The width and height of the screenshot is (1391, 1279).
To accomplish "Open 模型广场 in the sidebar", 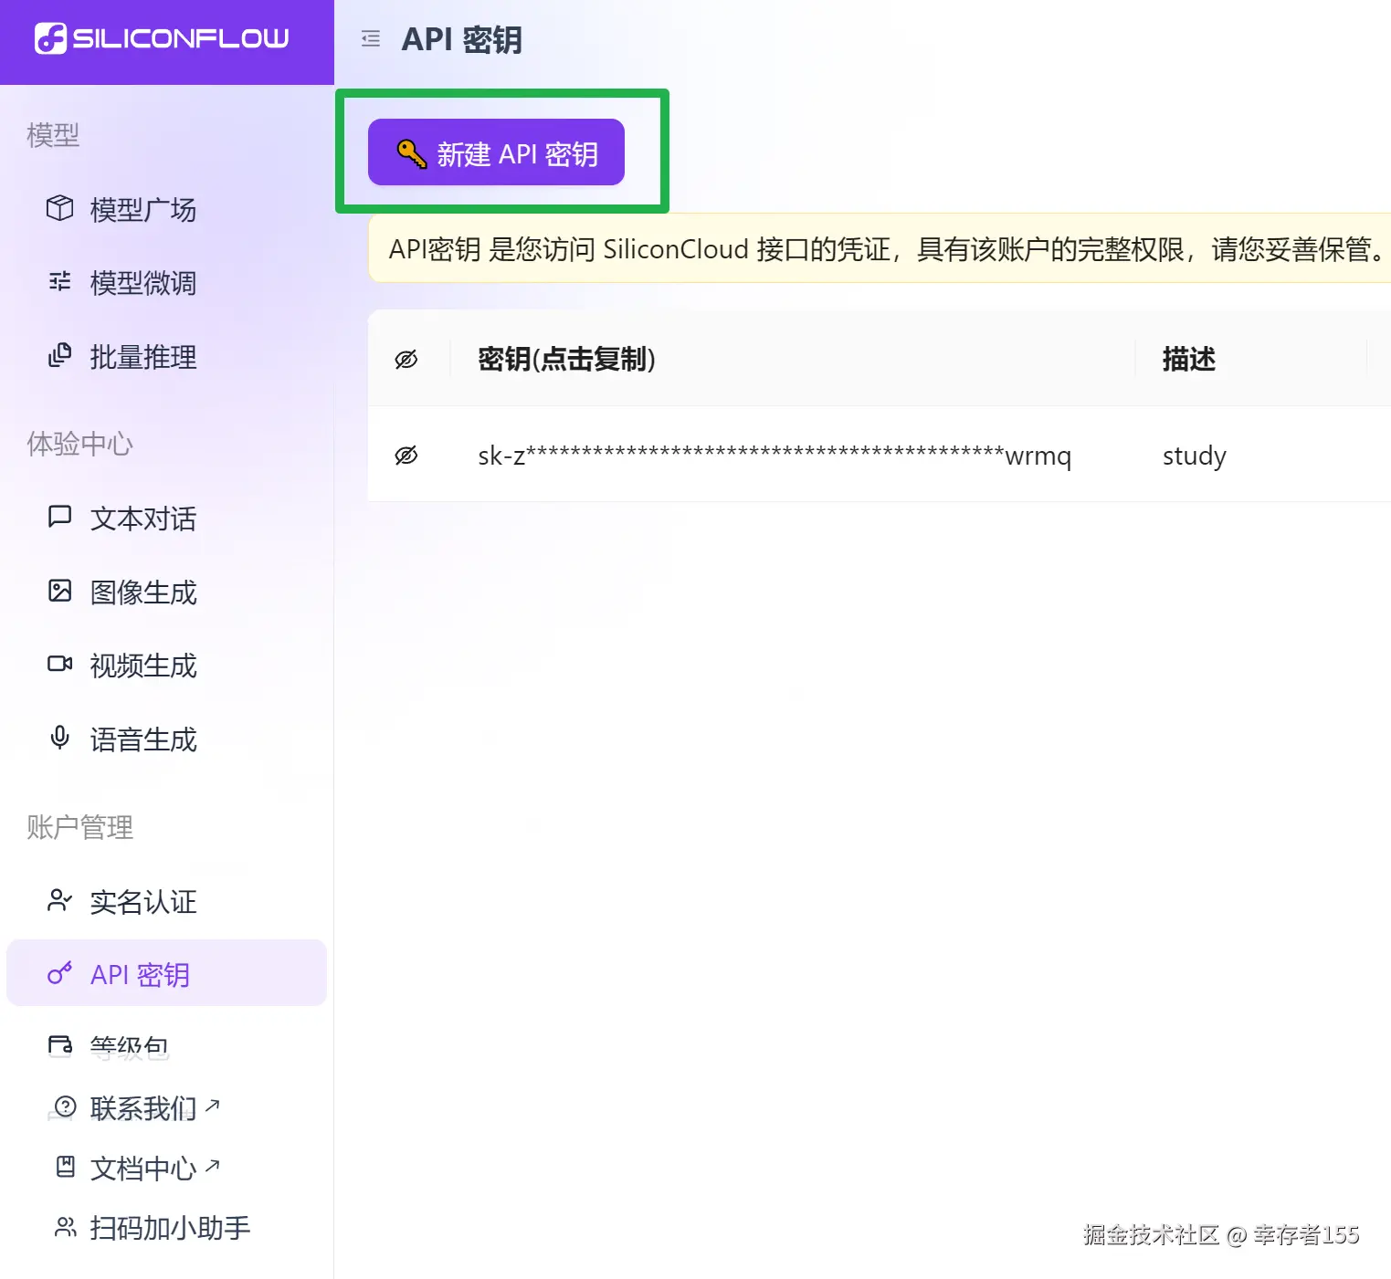I will click(x=143, y=210).
